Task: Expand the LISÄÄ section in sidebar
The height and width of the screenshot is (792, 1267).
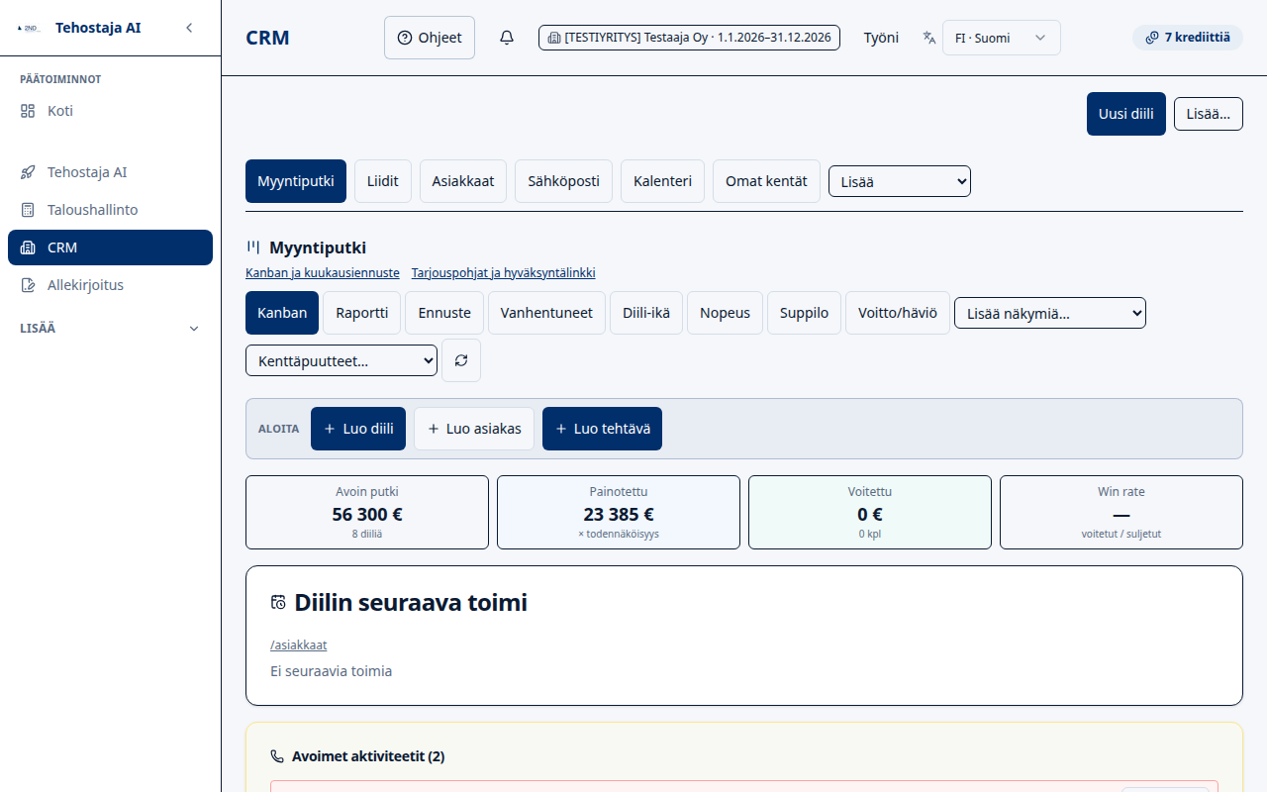Action: (110, 329)
